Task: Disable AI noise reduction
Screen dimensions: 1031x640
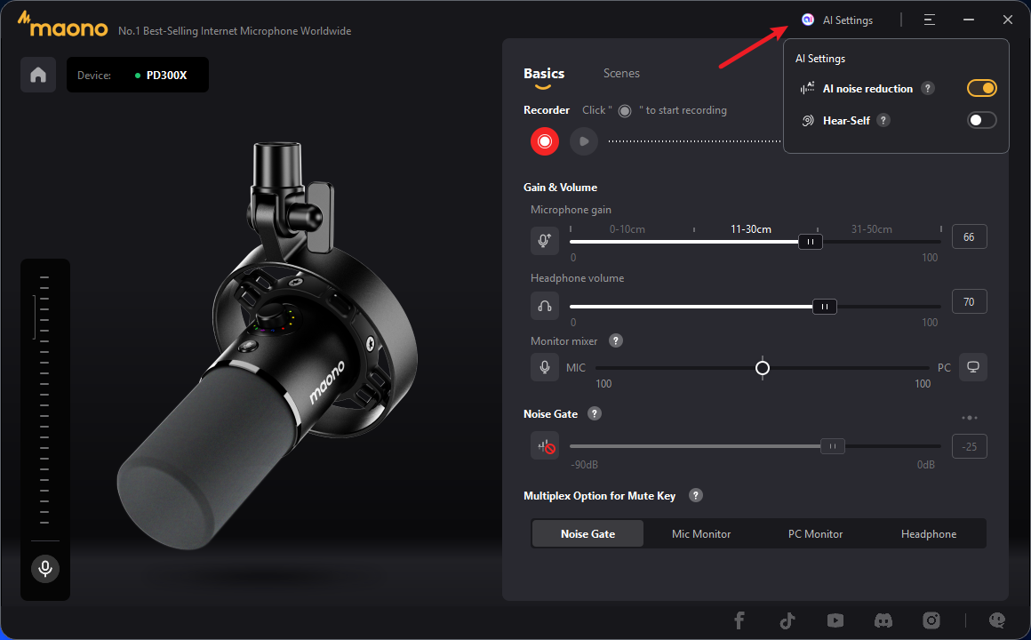Action: 981,88
